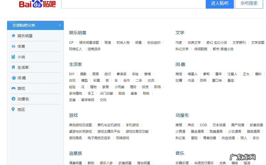Screen dimensions: 266x165
Task: Select the 闲·趣 flower icon in sidebar
Action: [x=13, y=78]
